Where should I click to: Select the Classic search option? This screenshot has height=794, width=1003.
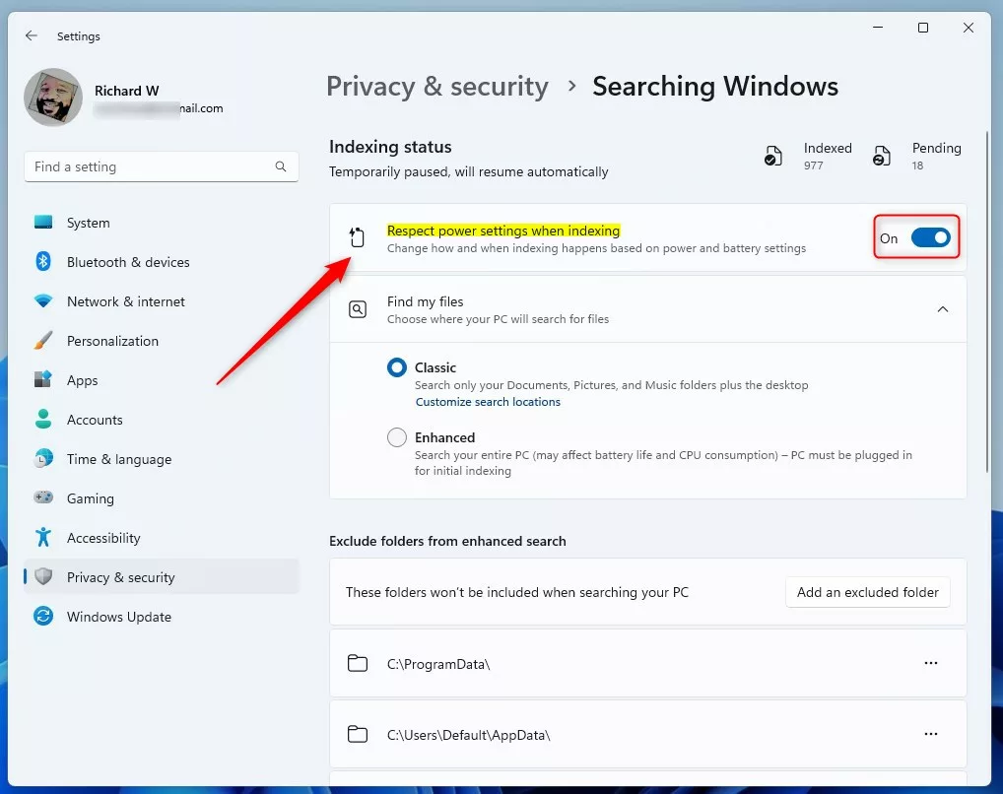pyautogui.click(x=397, y=367)
